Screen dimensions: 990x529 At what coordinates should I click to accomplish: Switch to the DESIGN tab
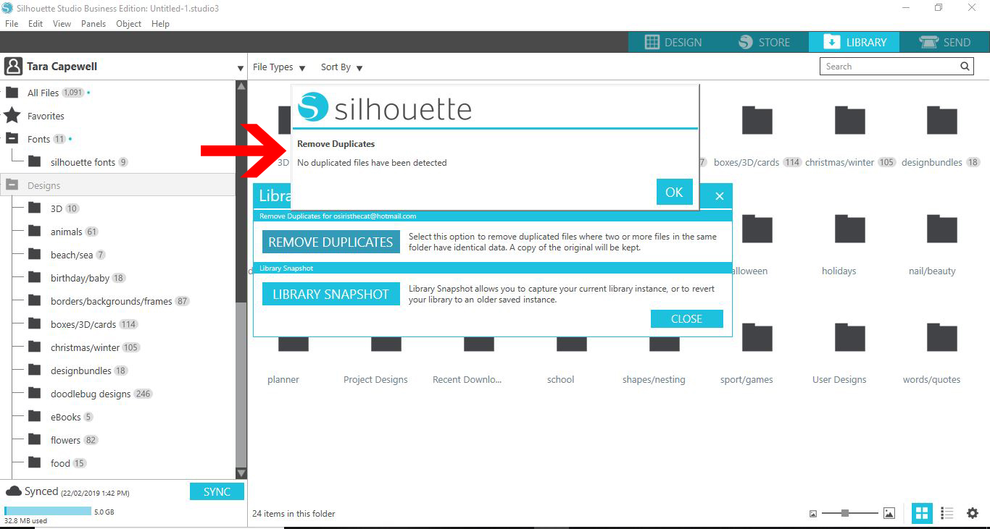(673, 42)
